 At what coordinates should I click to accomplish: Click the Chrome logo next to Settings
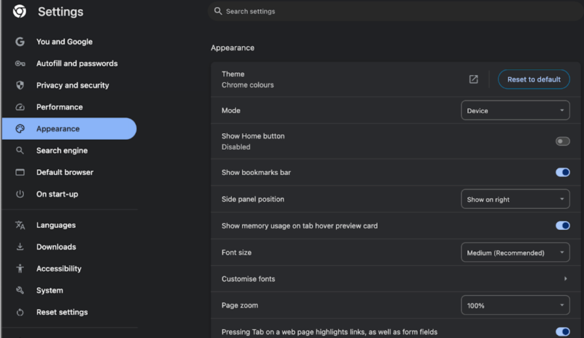coord(19,11)
